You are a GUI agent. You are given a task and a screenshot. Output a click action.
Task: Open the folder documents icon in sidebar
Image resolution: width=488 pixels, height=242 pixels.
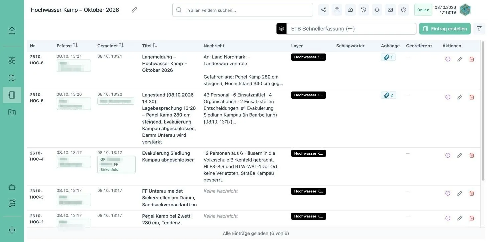(x=12, y=112)
